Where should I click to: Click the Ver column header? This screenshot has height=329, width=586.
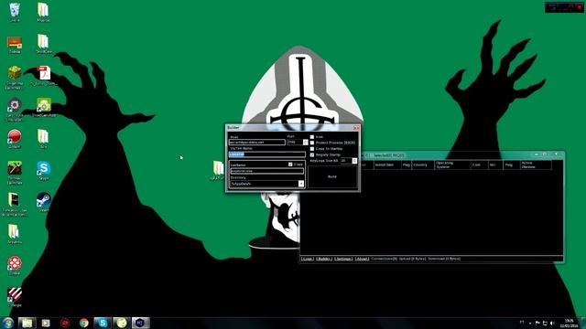(495, 164)
